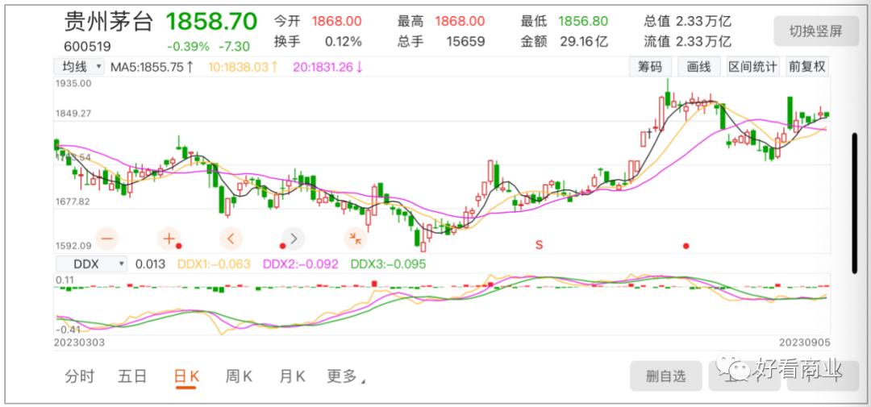Open the 均线 indicator dropdown
Viewport: 871px width, 407px height.
pyautogui.click(x=79, y=67)
